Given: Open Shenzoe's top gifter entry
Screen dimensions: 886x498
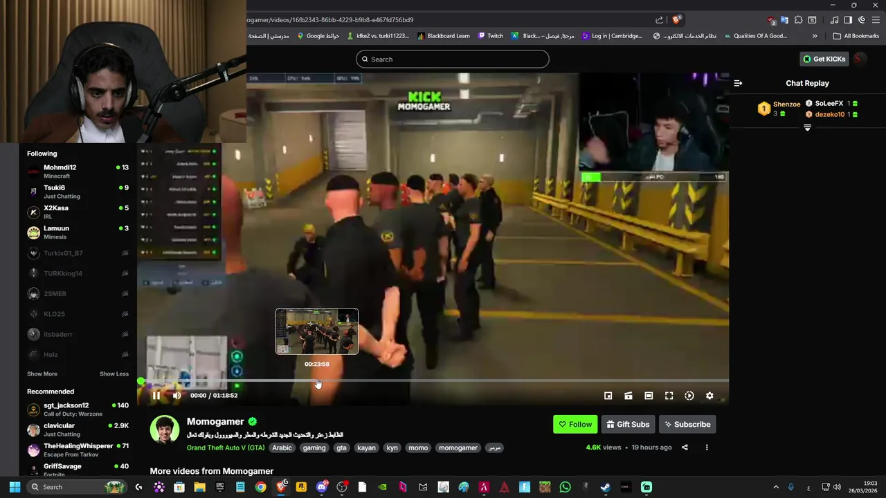Looking at the screenshot, I should [779, 109].
